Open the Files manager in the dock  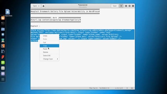coord(3,29)
